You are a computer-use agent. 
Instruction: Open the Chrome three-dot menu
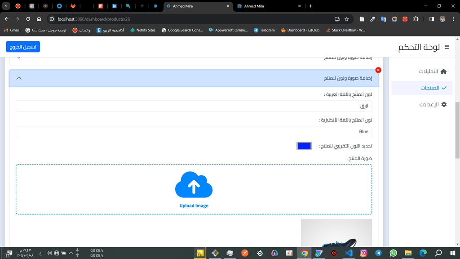[x=453, y=19]
